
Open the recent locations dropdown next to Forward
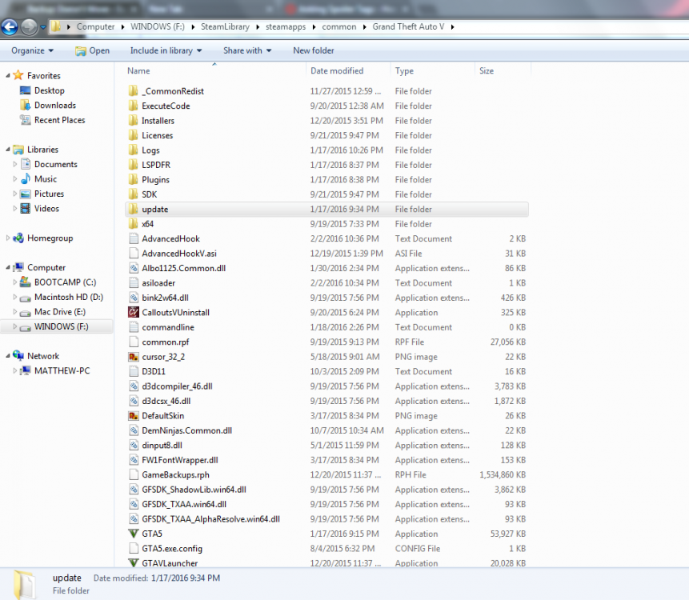(x=43, y=27)
